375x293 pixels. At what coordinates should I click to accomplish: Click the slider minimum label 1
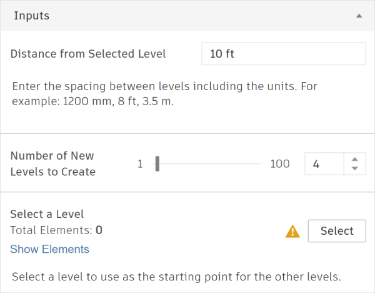click(141, 164)
